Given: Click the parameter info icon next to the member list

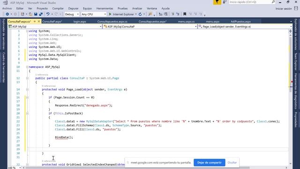Looking at the screenshot, I should pyautogui.click(x=165, y=14).
